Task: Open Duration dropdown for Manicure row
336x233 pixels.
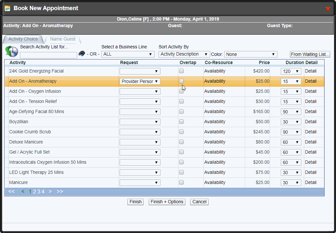Action: coord(291,183)
